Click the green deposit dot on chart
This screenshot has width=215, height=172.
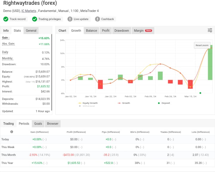point(200,93)
